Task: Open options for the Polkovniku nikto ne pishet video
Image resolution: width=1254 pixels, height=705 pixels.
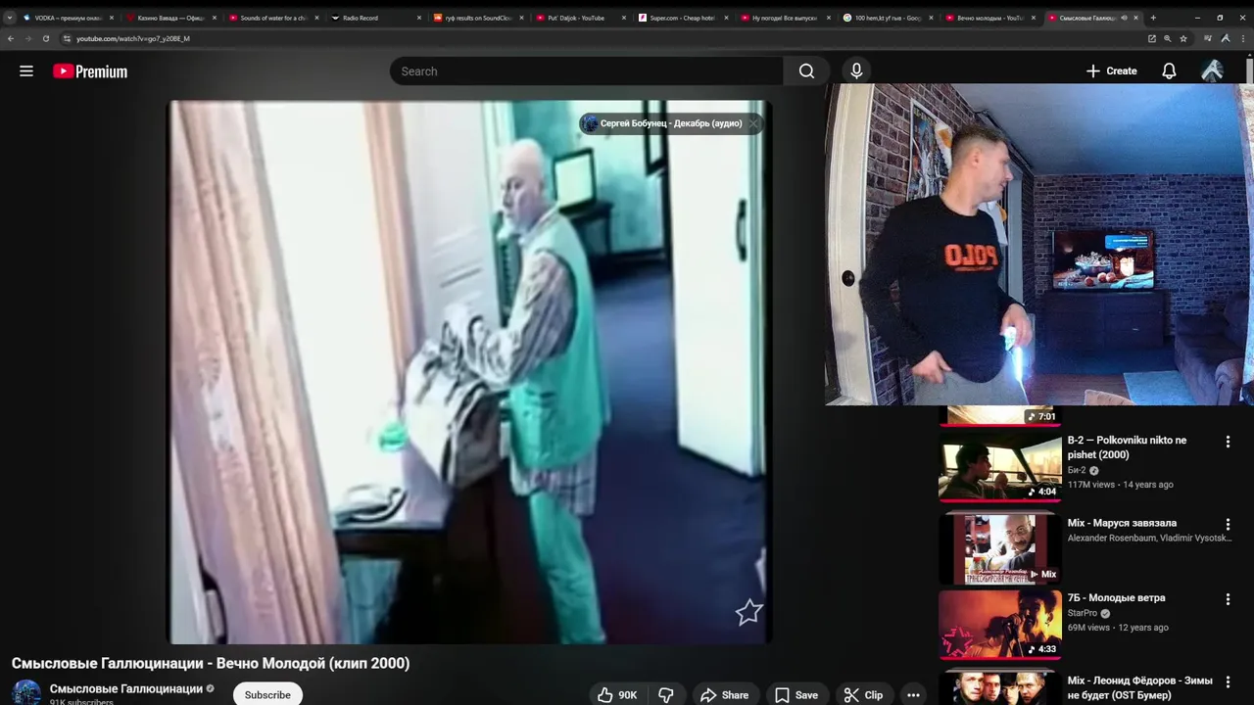Action: tap(1228, 442)
